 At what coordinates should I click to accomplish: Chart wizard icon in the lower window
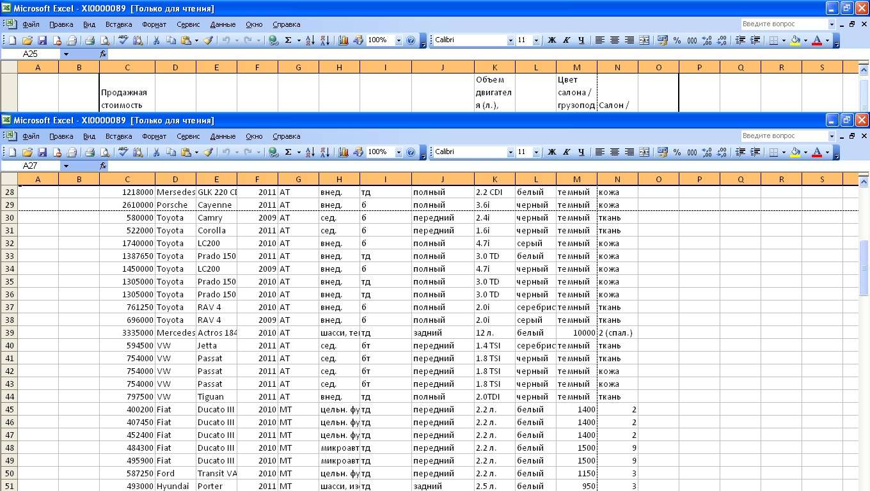[344, 152]
